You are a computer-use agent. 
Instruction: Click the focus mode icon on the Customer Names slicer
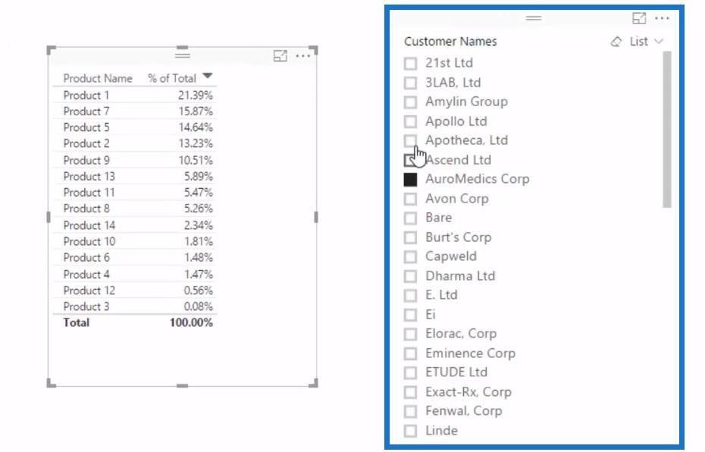click(639, 18)
